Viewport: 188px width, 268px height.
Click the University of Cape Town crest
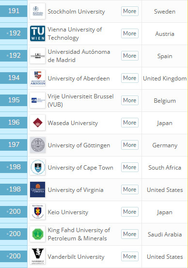coord(38,167)
